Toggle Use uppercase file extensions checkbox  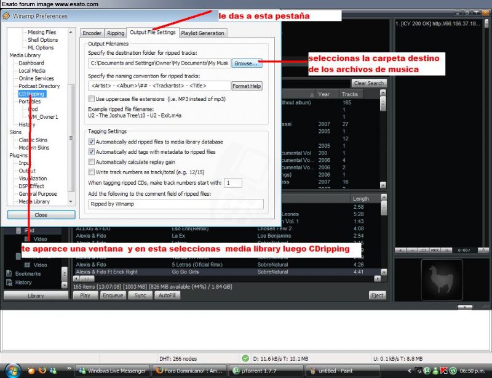pos(91,99)
